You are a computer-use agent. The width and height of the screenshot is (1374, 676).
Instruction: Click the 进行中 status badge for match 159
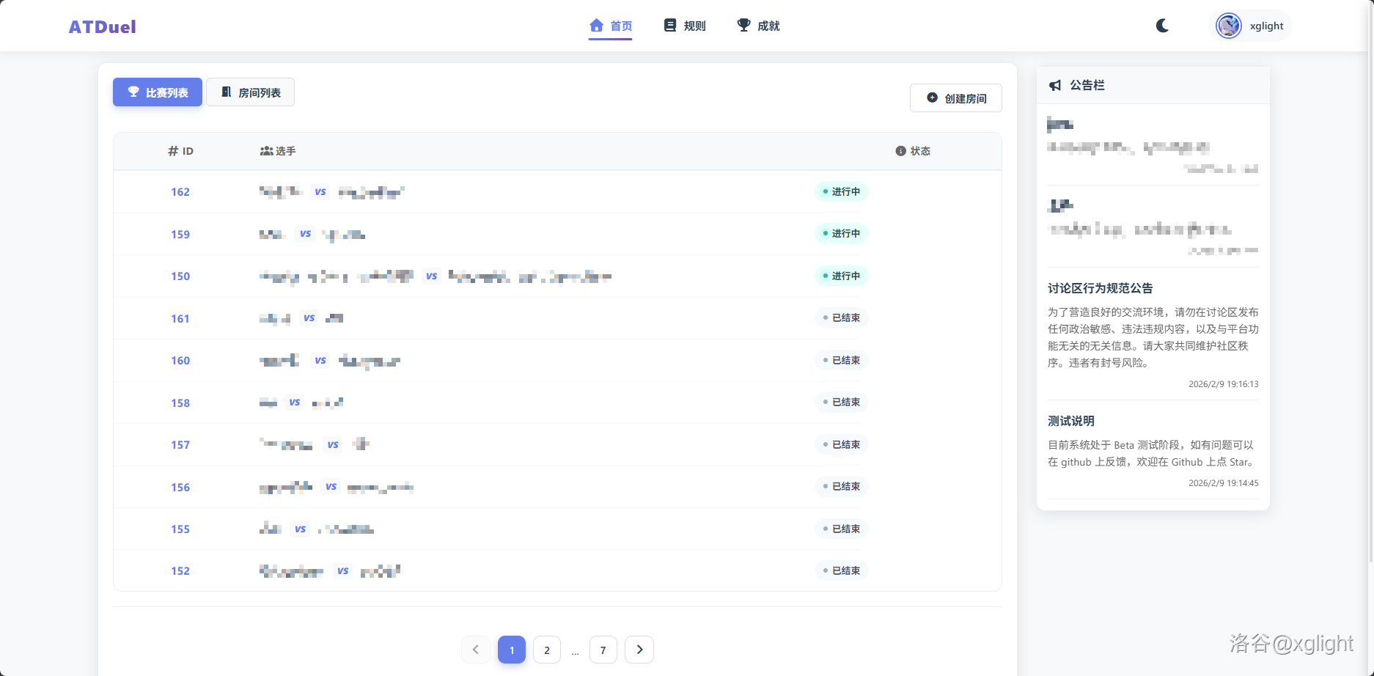842,234
